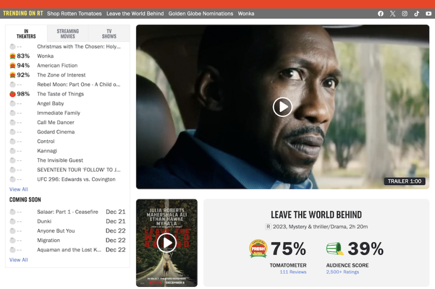Open The Invisible Guest entry
435x289 pixels.
(x=60, y=160)
